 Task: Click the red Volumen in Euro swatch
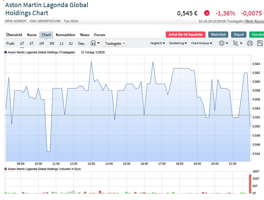click(6, 169)
